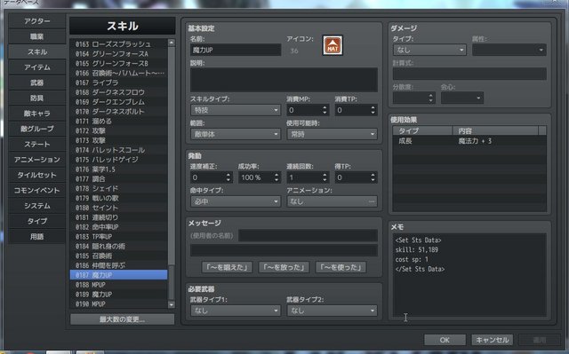Click the 説明 description text box
Screen dimensions: 569x354
pos(284,80)
